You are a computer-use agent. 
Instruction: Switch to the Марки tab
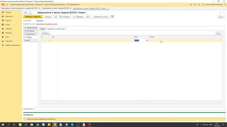tap(43, 29)
